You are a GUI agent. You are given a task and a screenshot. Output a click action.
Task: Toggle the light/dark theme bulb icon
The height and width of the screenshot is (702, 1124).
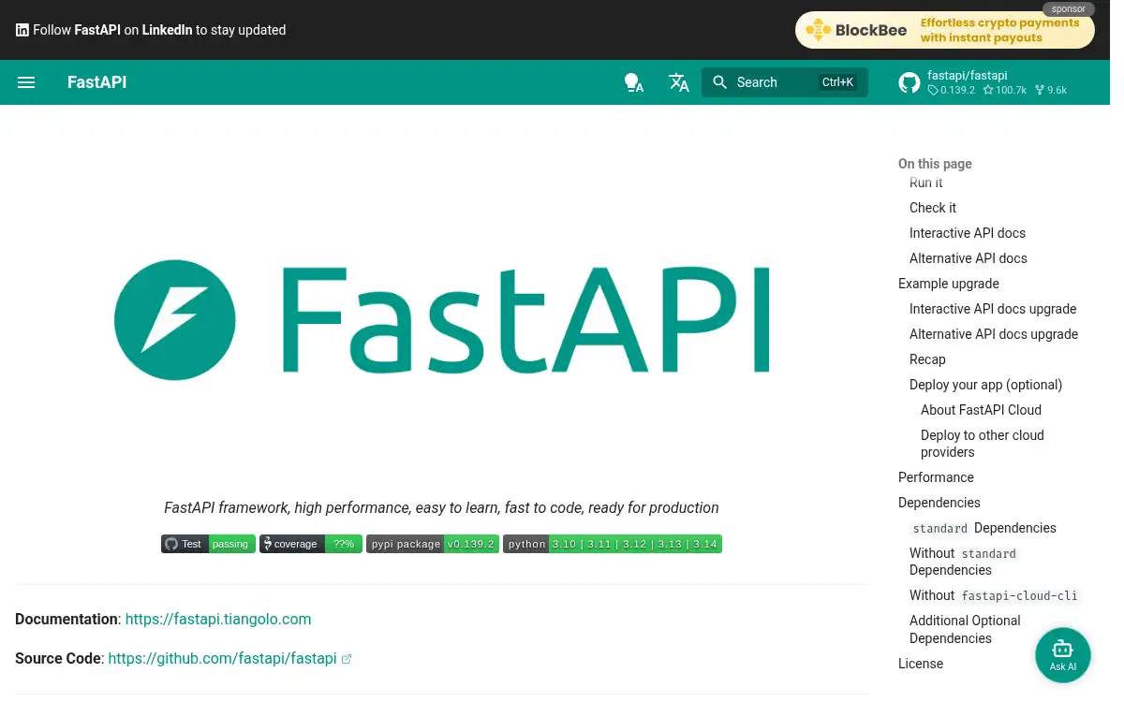tap(634, 82)
